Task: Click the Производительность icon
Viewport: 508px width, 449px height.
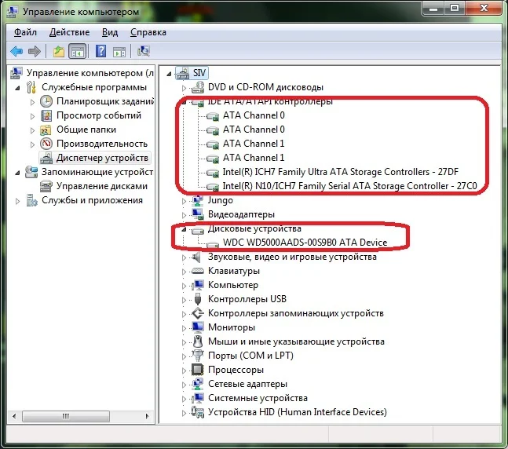Action: pos(46,144)
